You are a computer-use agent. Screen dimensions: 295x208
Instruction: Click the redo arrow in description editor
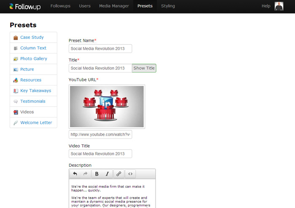(x=85, y=174)
